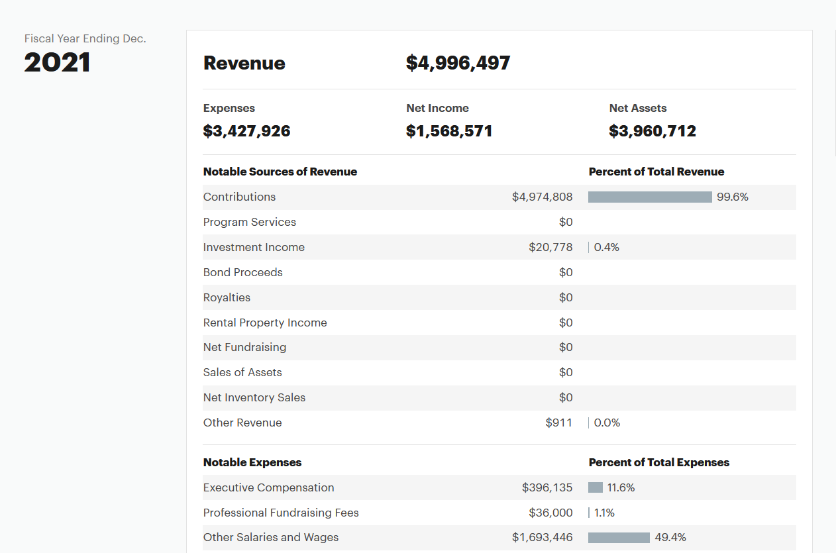Click the Net Fundraising row label

click(x=245, y=347)
